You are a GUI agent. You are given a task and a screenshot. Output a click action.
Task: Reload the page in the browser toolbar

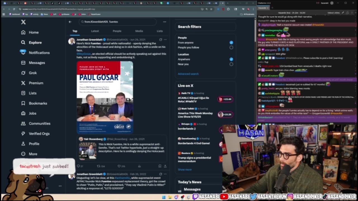tap(14, 9)
